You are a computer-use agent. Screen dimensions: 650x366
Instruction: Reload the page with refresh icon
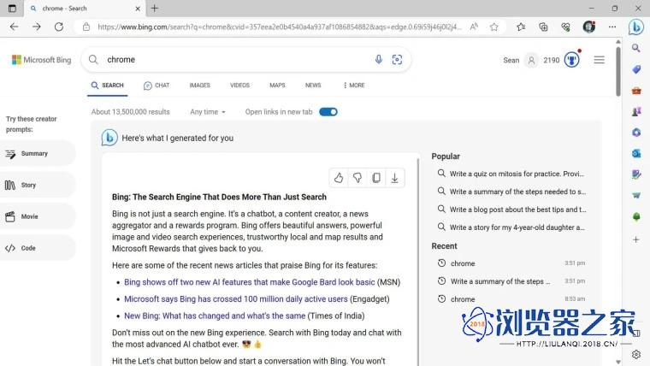click(x=59, y=27)
